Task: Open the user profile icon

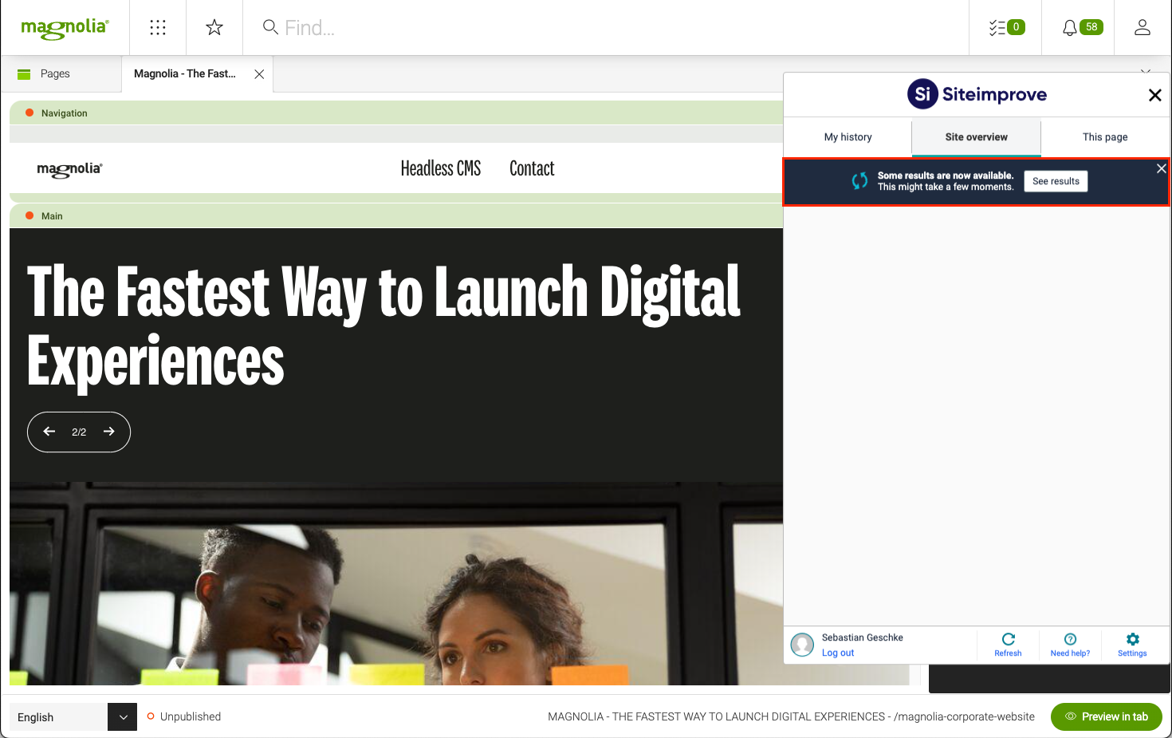Action: [1142, 28]
